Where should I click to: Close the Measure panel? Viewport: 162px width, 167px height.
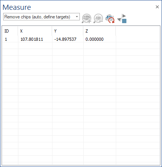(x=157, y=7)
